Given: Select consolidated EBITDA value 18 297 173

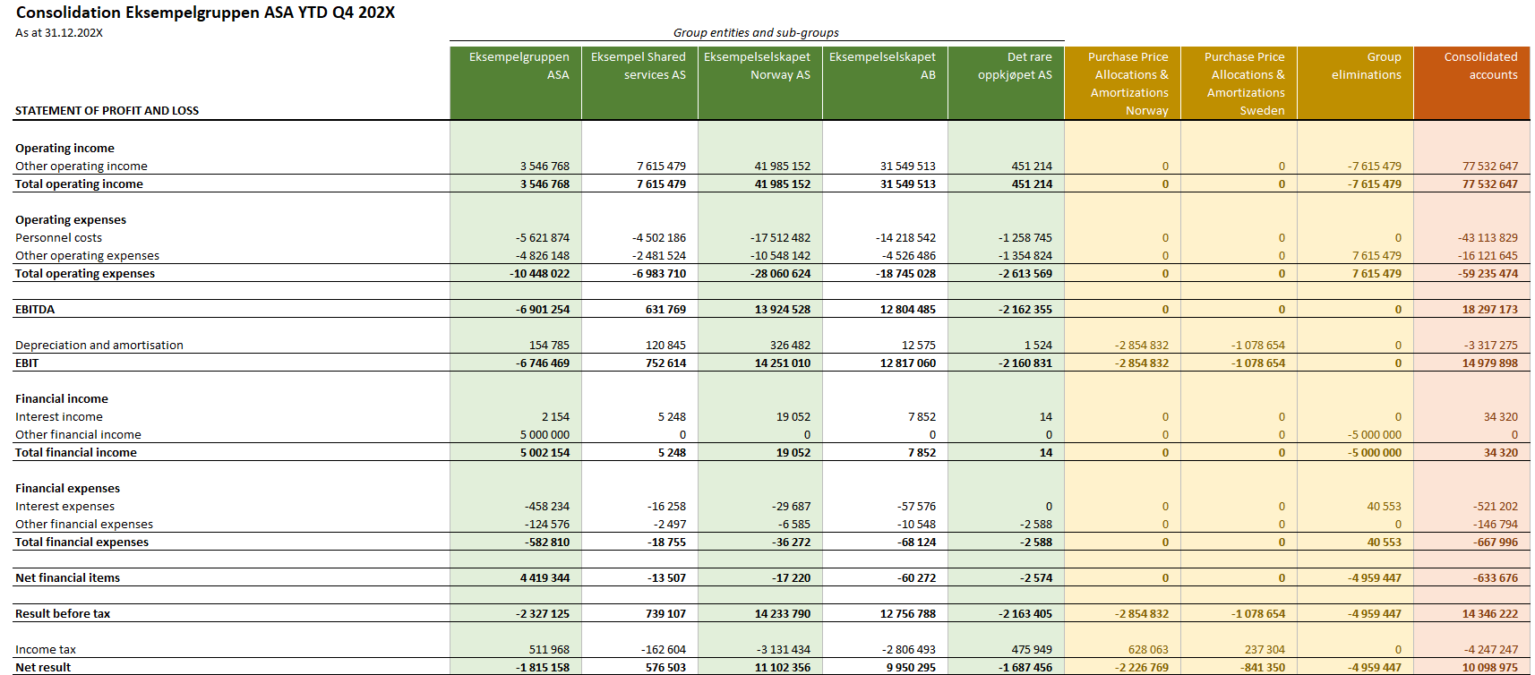Looking at the screenshot, I should [1490, 310].
